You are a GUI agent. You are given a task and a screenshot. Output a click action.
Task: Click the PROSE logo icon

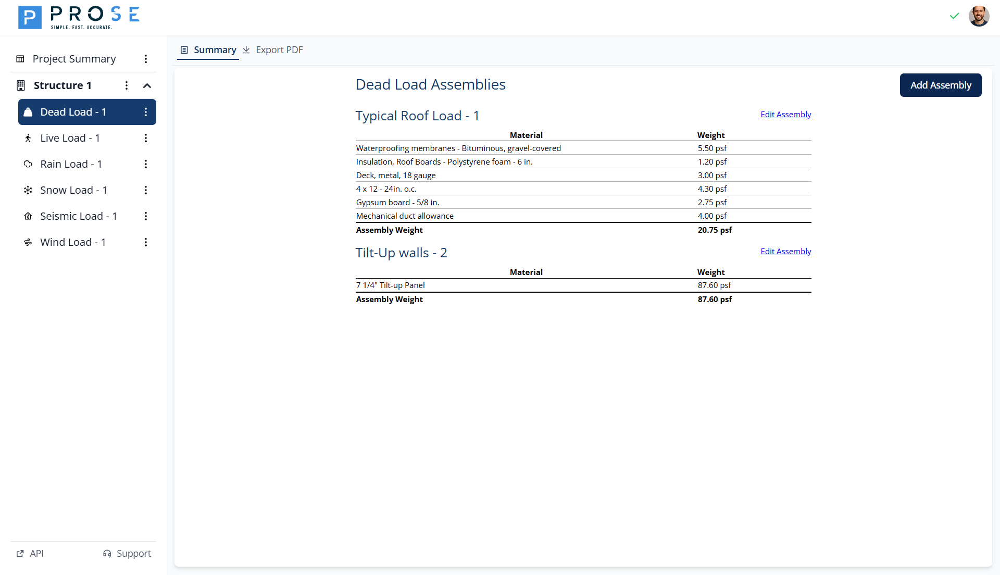[30, 17]
